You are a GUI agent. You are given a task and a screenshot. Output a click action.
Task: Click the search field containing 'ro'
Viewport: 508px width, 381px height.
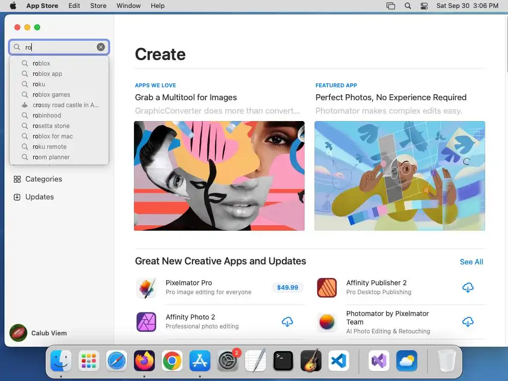[x=59, y=47]
